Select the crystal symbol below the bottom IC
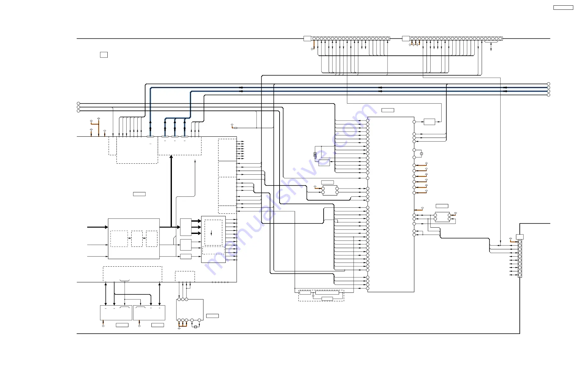Viewport: 578px width, 374px height. pyautogui.click(x=195, y=327)
